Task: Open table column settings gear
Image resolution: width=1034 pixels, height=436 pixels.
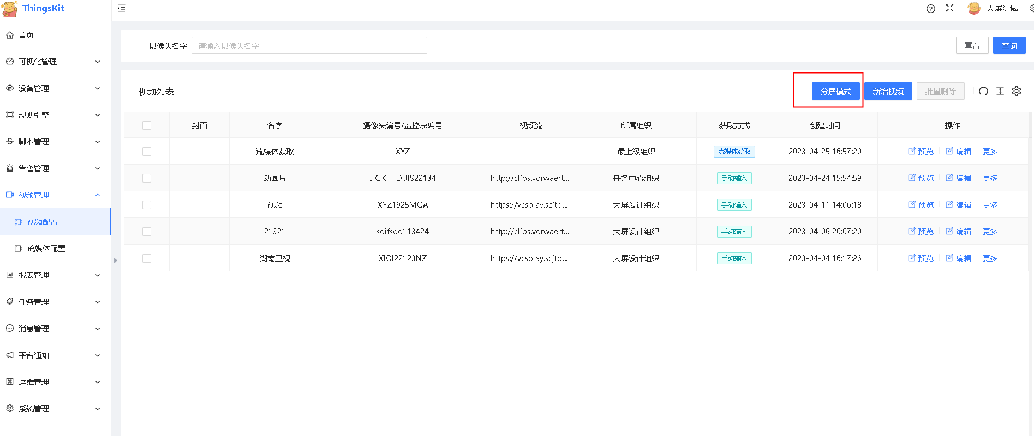Action: 1017,91
